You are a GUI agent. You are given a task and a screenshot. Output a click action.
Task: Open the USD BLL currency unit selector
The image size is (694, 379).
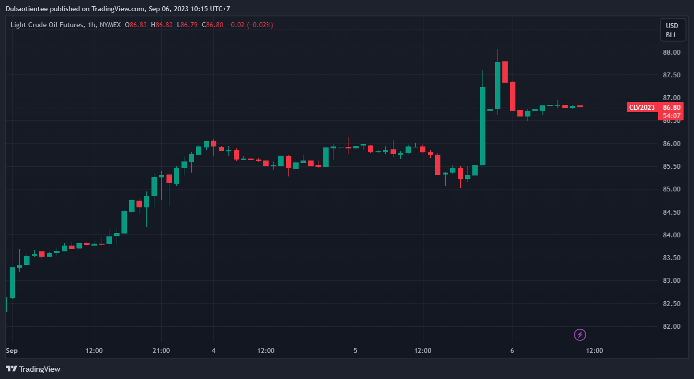tap(672, 30)
